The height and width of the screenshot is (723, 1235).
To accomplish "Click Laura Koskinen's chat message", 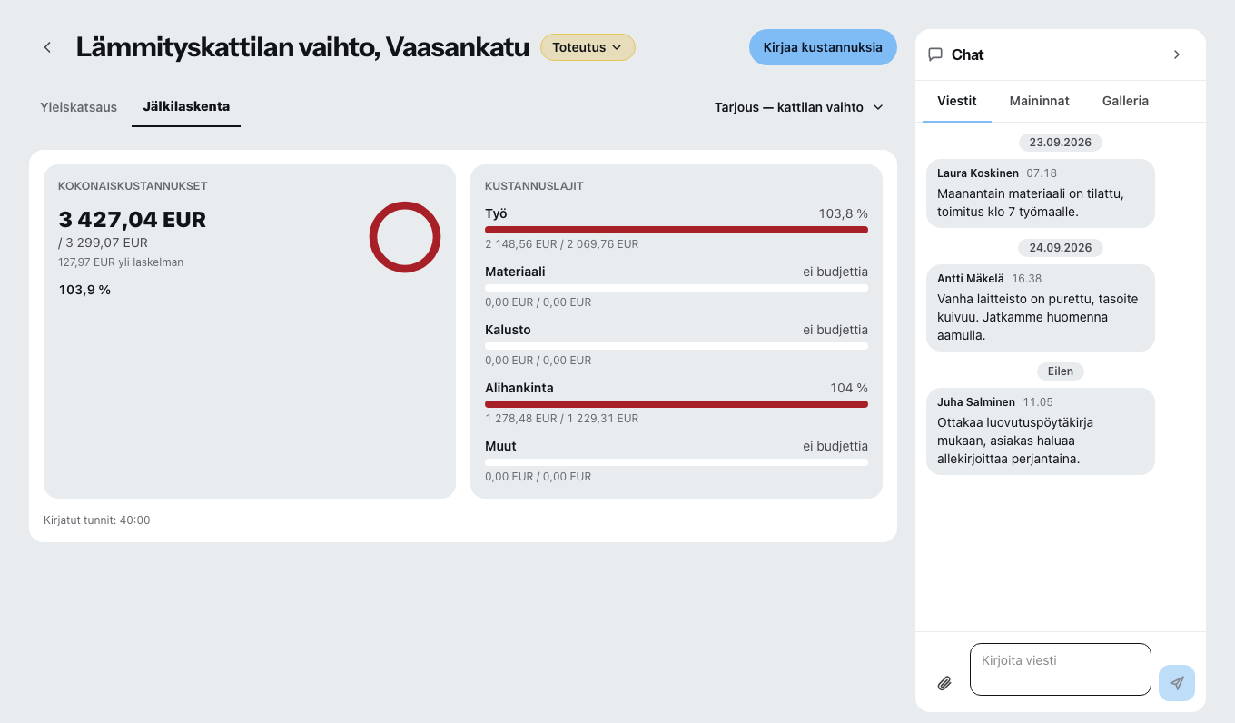I will click(1041, 193).
